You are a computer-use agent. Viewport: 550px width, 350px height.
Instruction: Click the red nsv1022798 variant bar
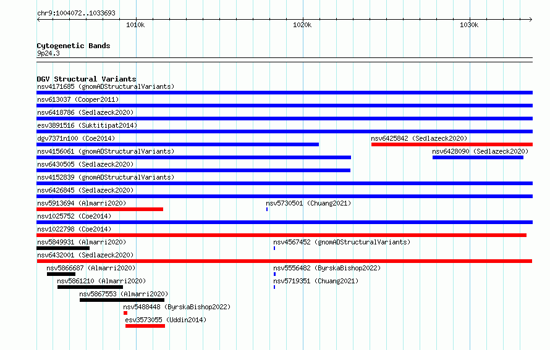coord(282,235)
